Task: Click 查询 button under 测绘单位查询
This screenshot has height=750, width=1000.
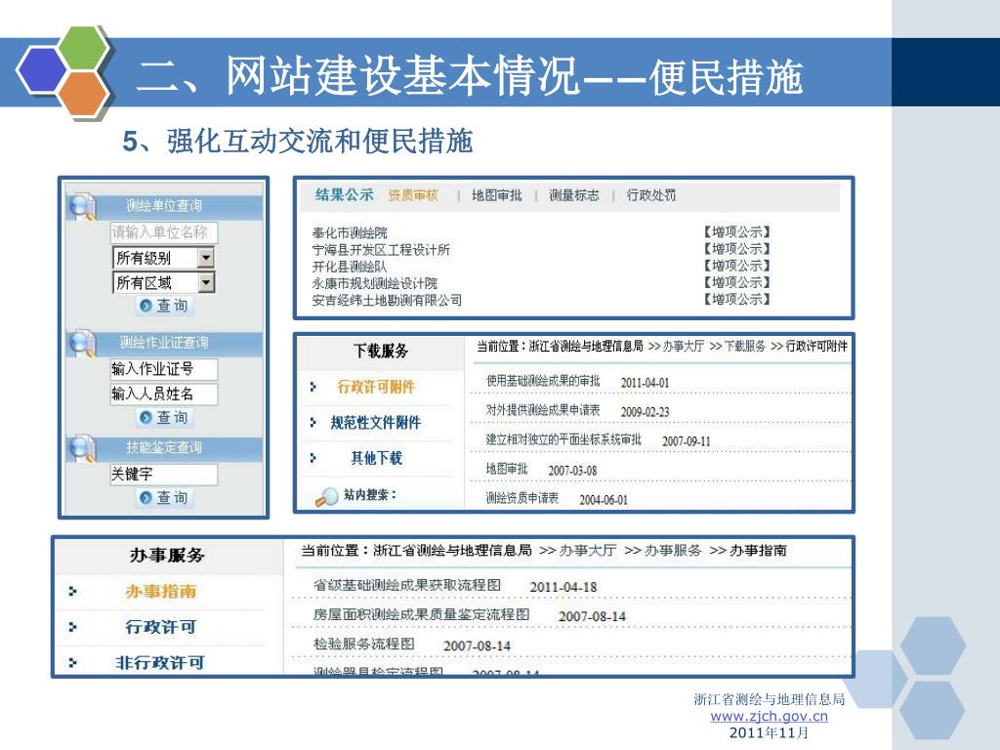Action: point(164,306)
